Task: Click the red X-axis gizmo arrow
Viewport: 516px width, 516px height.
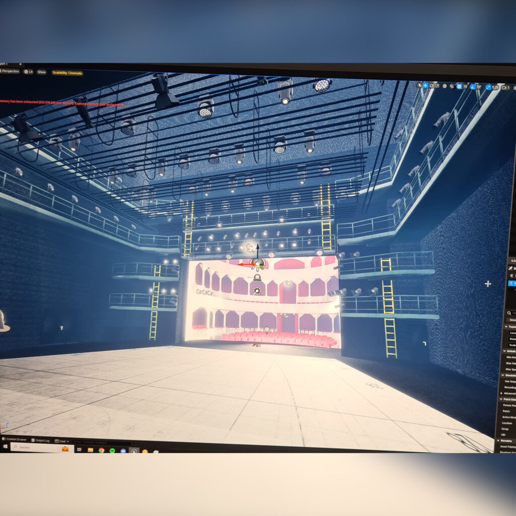Action: pyautogui.click(x=245, y=264)
